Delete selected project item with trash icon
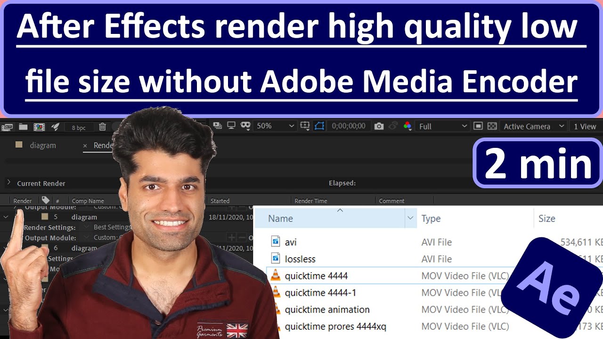 [102, 126]
